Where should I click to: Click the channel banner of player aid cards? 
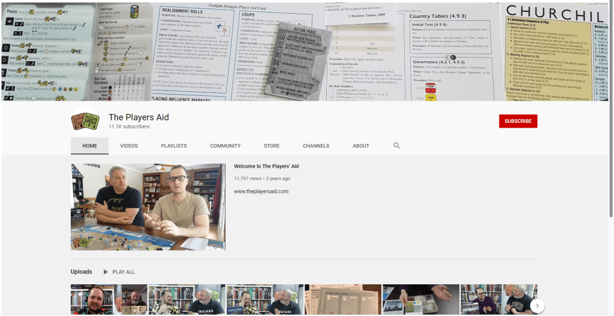point(307,50)
